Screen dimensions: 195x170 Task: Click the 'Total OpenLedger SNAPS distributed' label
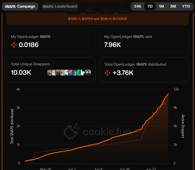(135, 64)
